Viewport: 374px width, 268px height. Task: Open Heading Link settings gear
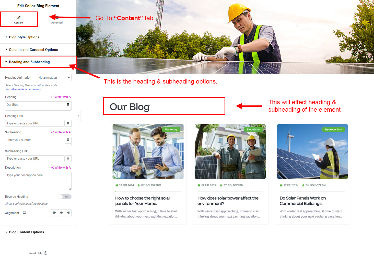point(68,123)
